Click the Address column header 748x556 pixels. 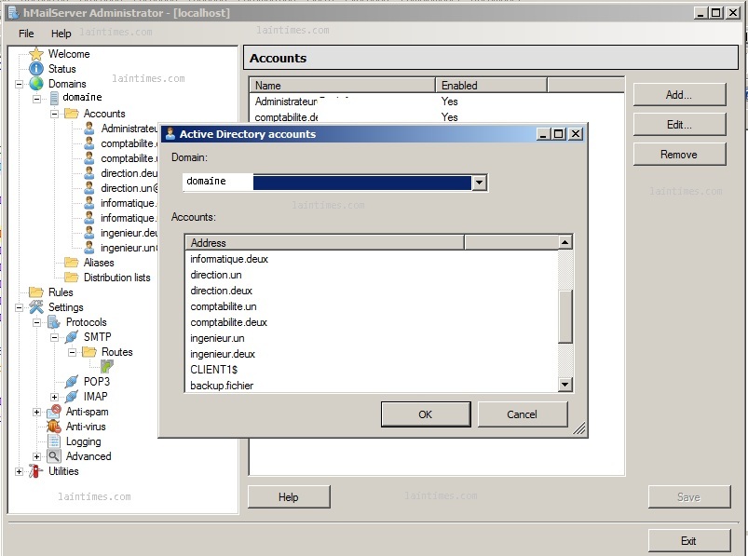tap(324, 243)
